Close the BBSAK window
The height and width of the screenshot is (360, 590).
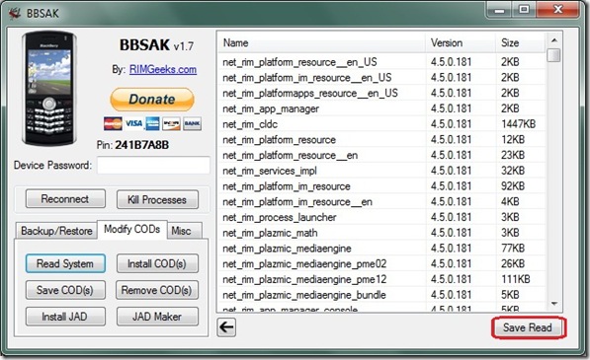tap(557, 10)
